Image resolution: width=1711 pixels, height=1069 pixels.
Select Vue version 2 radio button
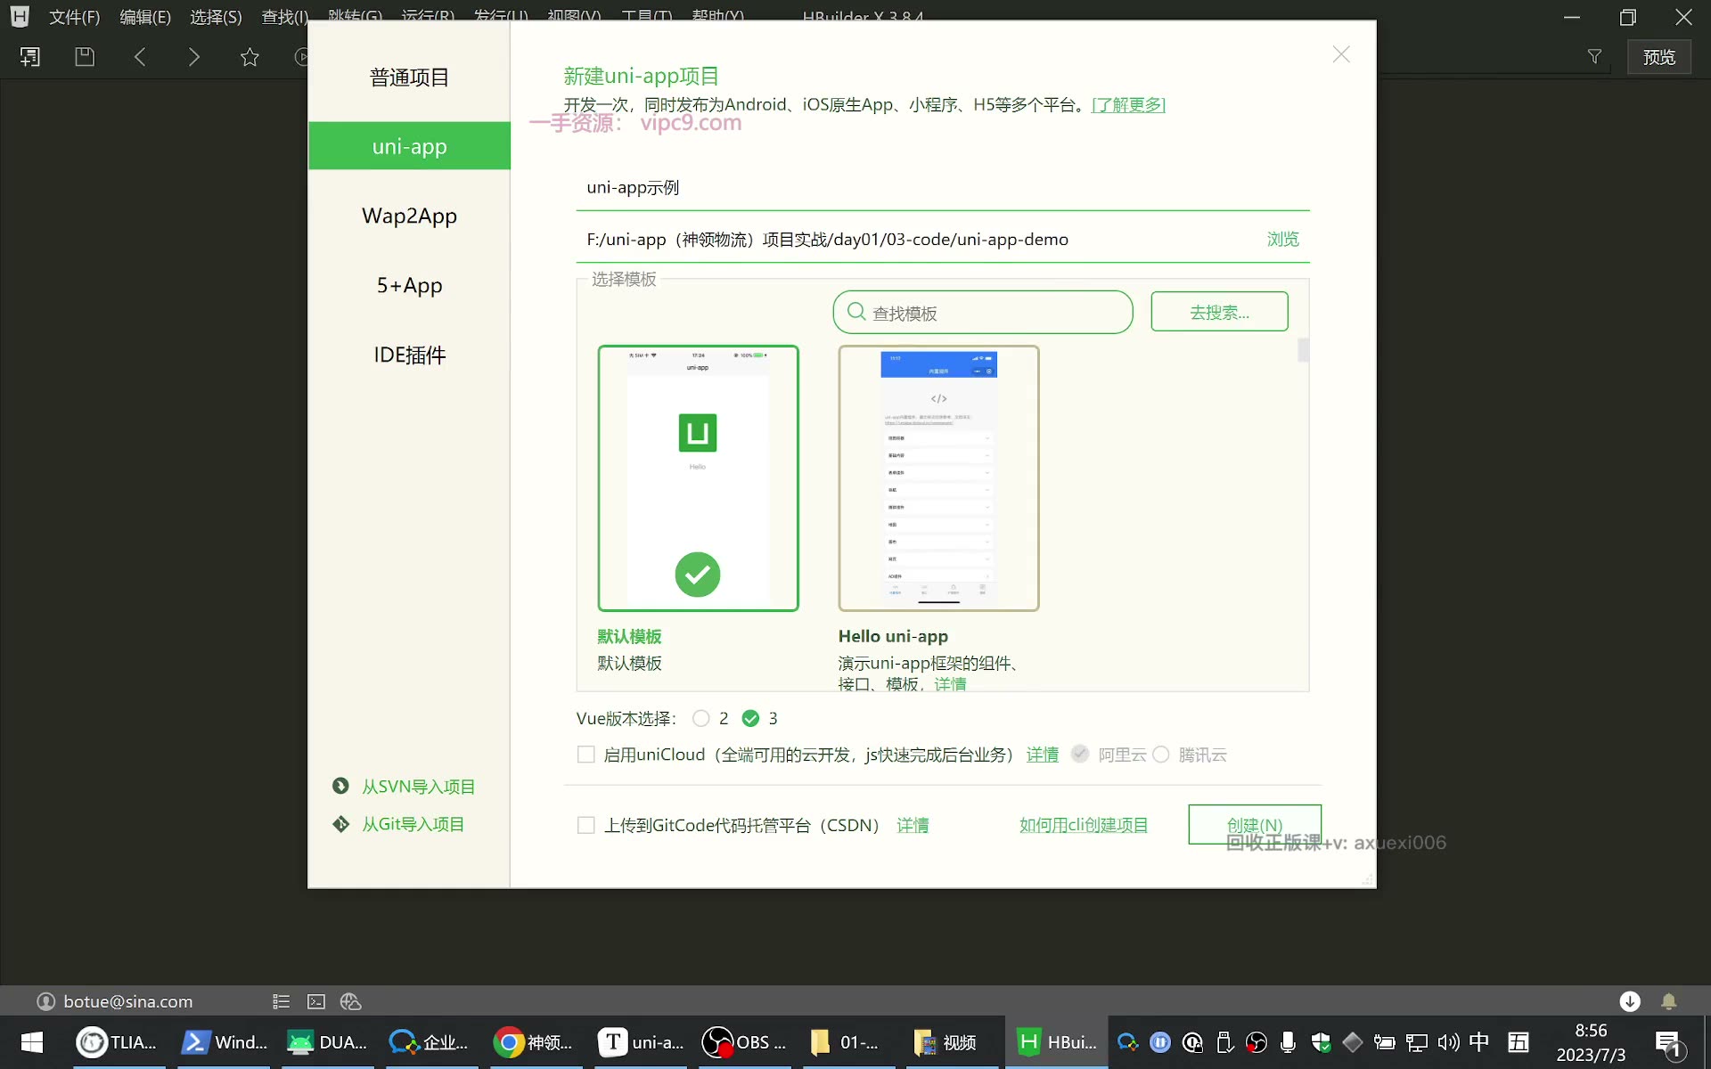click(701, 718)
